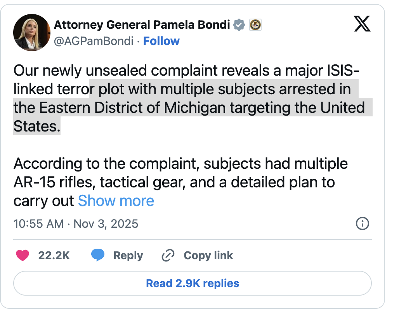
Task: Click the 22.2K likes count
Action: 54,255
